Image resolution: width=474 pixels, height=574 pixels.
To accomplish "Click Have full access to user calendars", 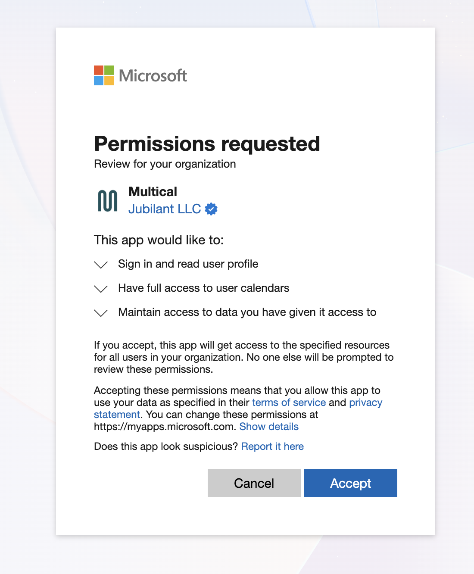I will (203, 288).
